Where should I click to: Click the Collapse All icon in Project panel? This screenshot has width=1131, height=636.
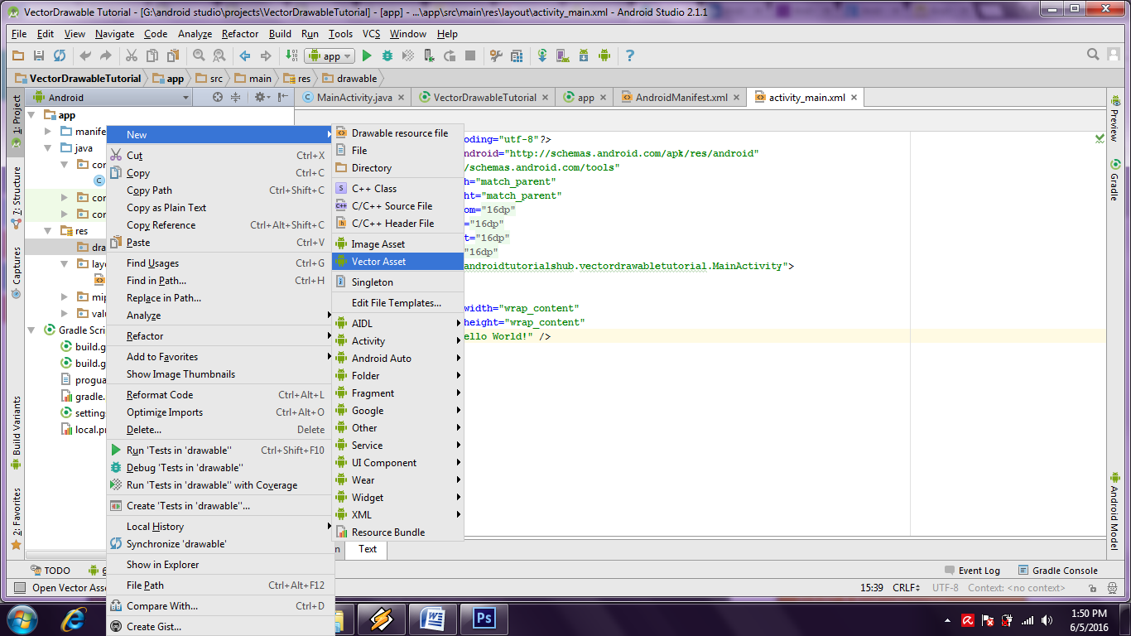coord(236,97)
